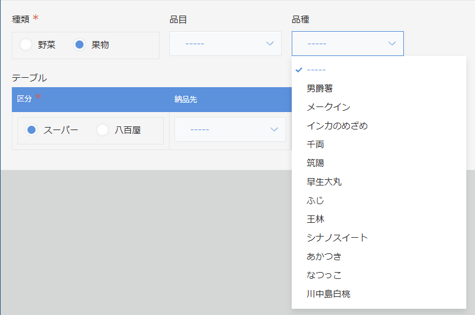The image size is (475, 315).
Task: Select ふじ from the variety list
Action: 315,200
